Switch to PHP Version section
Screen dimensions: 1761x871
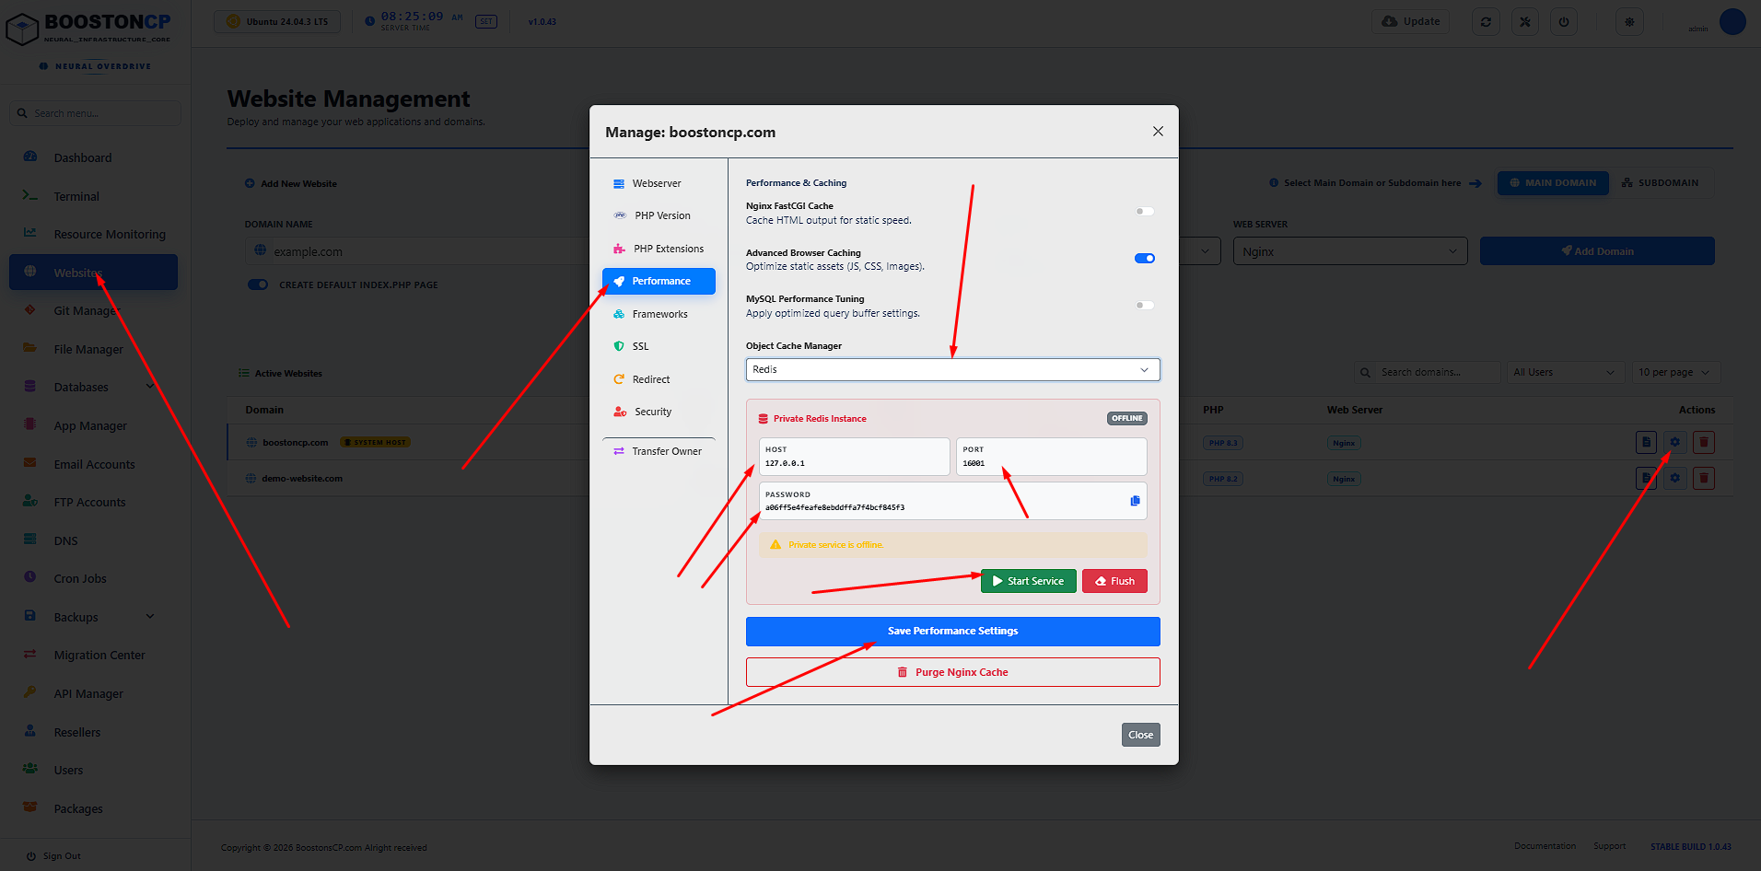pyautogui.click(x=659, y=215)
